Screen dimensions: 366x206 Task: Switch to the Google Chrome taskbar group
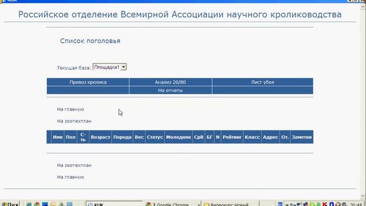click(172, 204)
